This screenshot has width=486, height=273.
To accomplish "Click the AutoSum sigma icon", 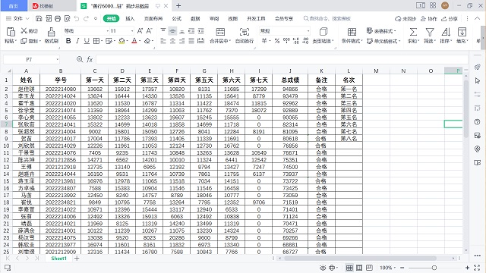I will point(413,32).
